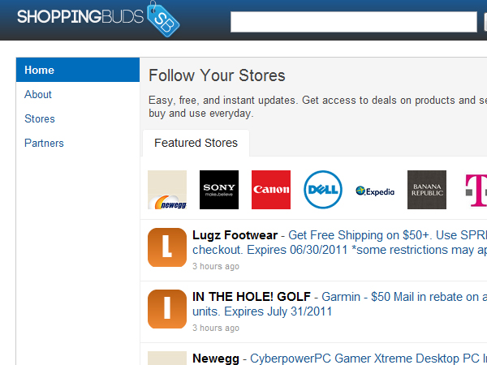Open the About page link

pos(38,94)
